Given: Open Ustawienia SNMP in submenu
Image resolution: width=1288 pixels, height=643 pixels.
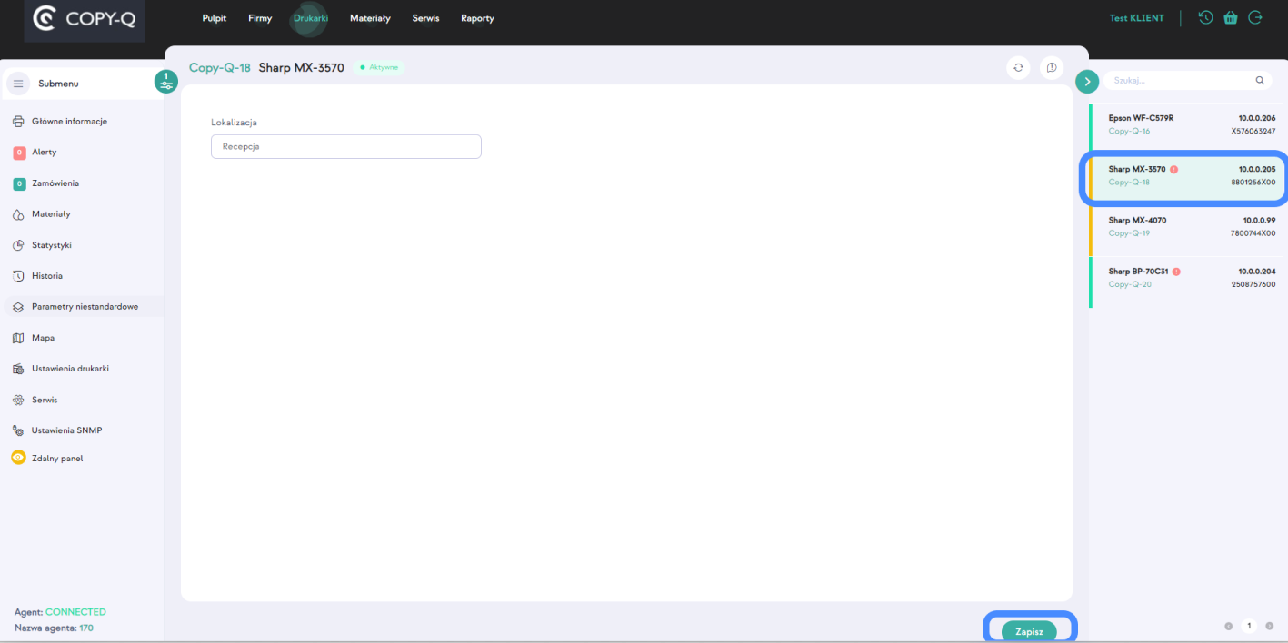Looking at the screenshot, I should tap(66, 430).
